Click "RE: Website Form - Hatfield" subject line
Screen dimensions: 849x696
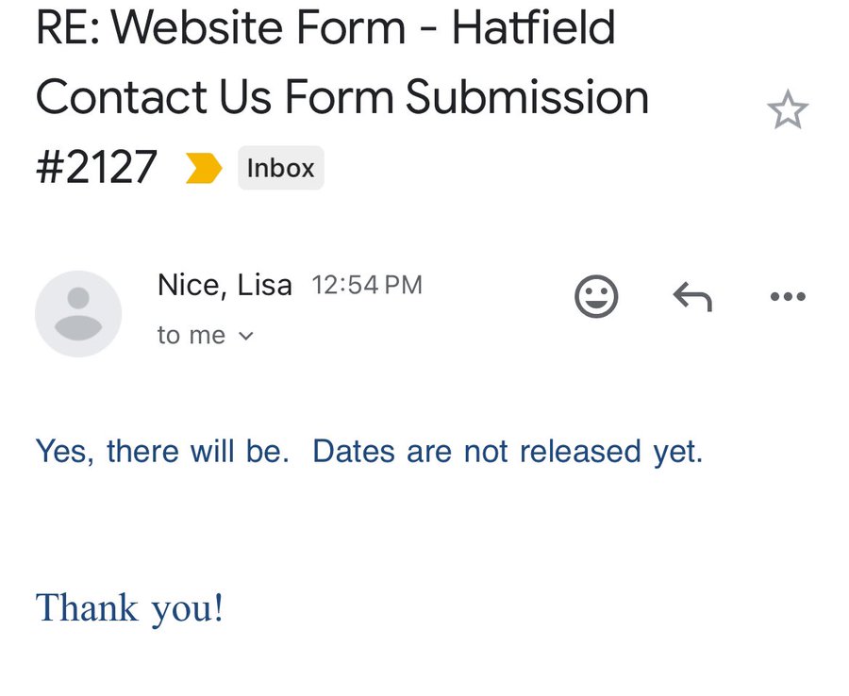click(x=325, y=28)
